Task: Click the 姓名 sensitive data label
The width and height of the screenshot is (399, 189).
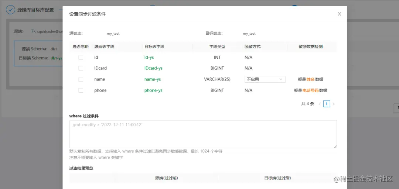Action: pyautogui.click(x=311, y=79)
